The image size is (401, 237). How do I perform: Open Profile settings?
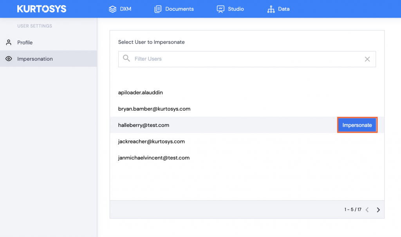48,42
